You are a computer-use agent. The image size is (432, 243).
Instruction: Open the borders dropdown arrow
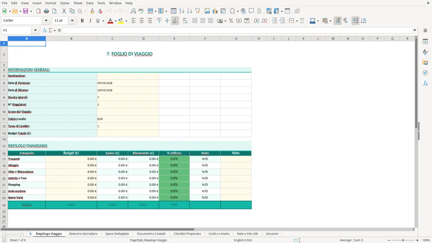pos(296,21)
